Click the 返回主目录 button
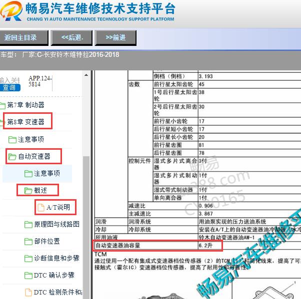 tap(23, 37)
